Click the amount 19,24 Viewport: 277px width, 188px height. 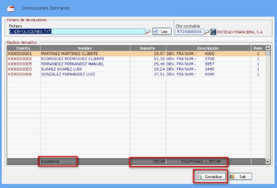[x=159, y=69]
